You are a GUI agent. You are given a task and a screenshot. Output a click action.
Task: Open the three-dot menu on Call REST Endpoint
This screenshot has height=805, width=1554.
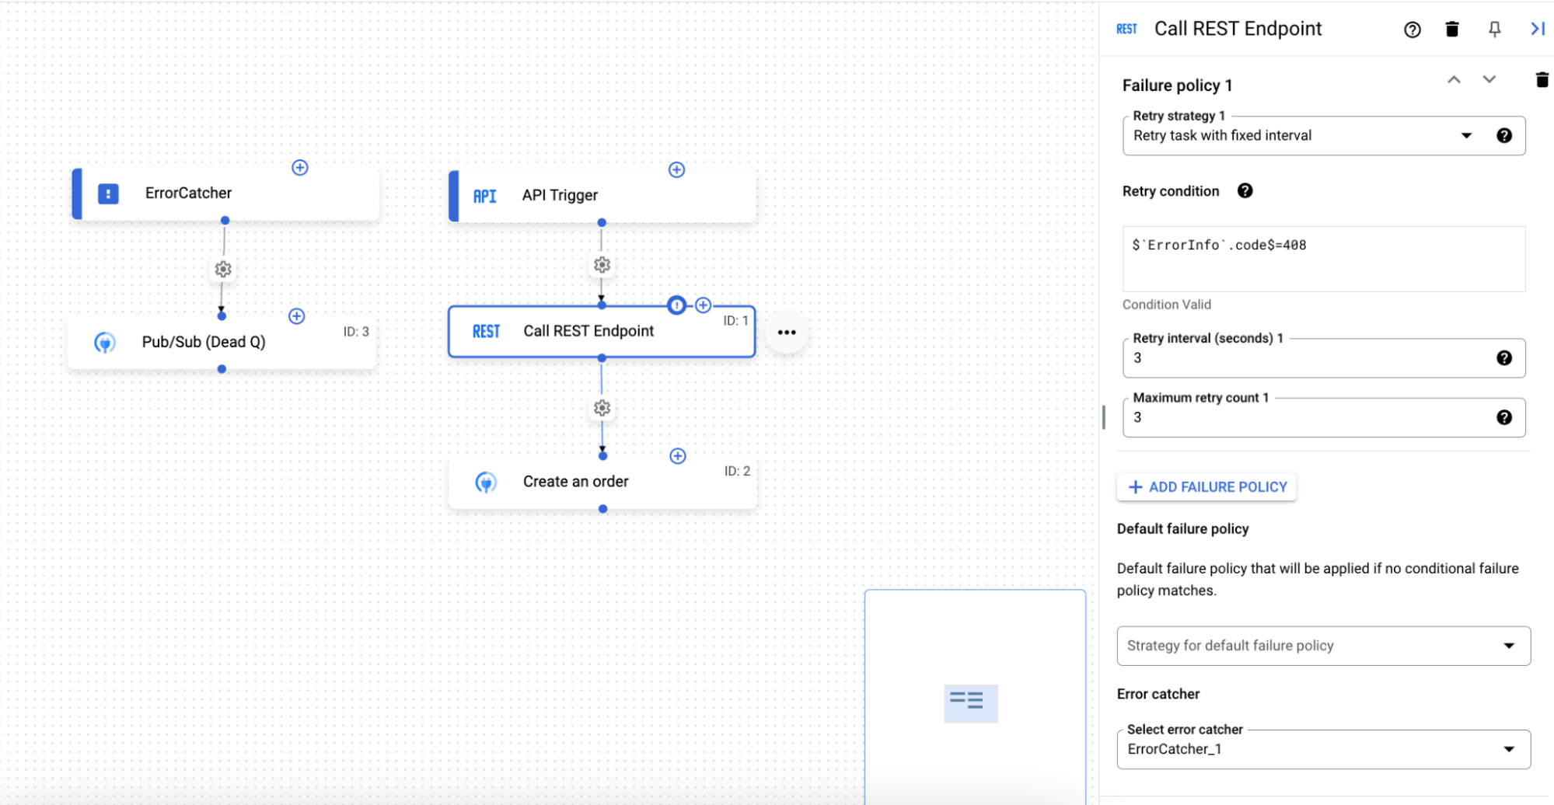[787, 332]
